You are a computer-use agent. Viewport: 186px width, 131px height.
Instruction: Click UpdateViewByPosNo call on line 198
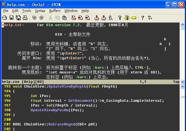(x=49, y=110)
